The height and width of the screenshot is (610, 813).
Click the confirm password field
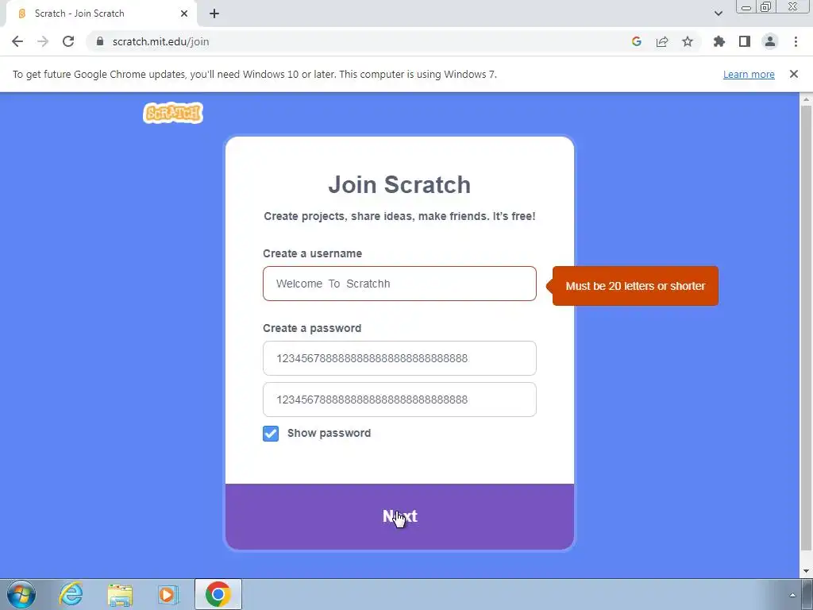click(399, 400)
